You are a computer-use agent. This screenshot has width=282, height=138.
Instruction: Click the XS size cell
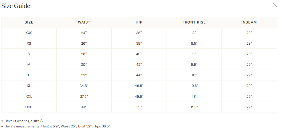pos(29,43)
